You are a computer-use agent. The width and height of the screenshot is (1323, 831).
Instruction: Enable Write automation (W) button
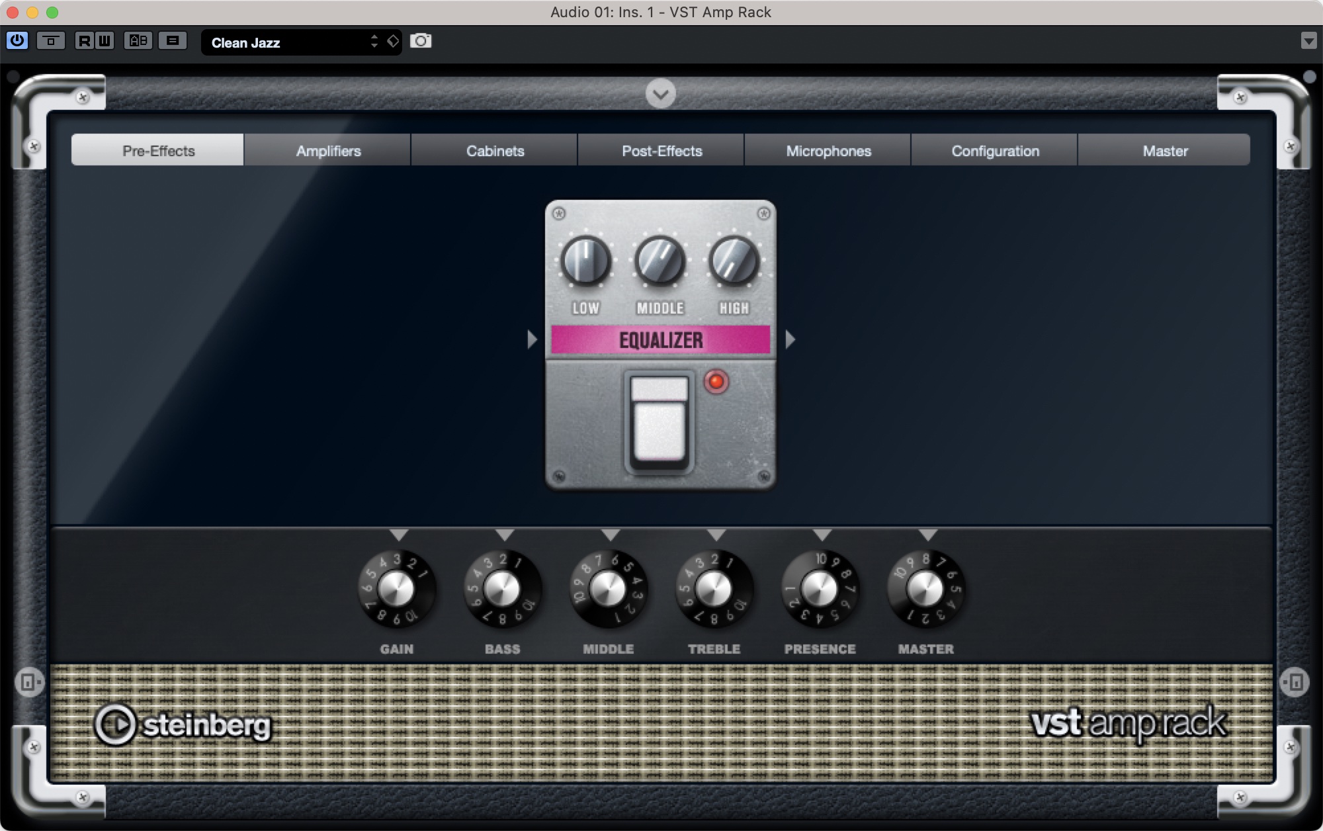tap(104, 41)
